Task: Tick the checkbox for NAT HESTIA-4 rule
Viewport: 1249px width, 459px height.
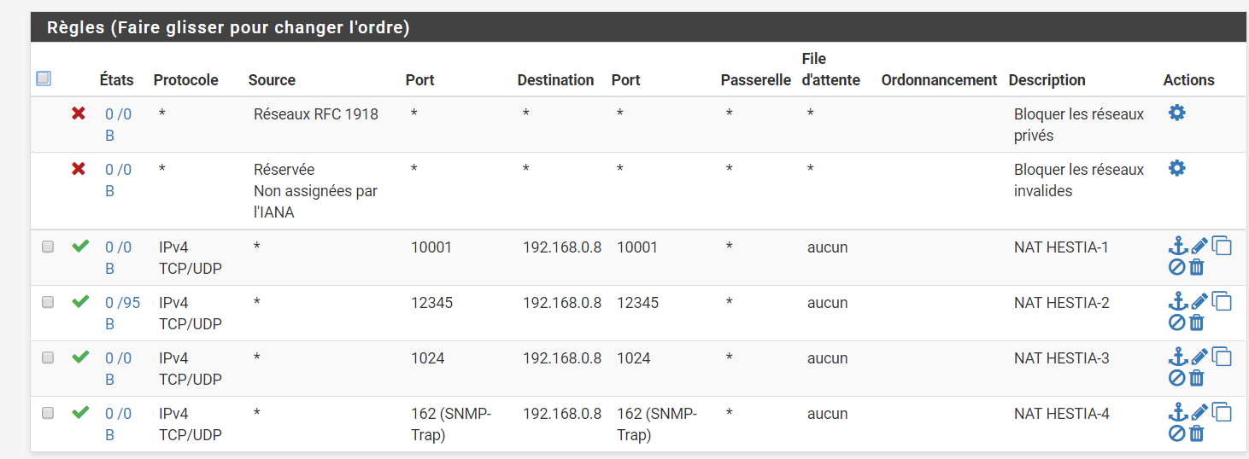Action: click(x=48, y=413)
